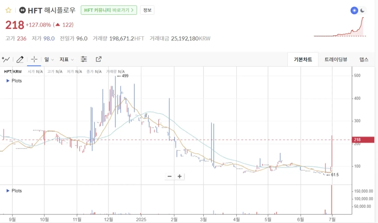378x223 pixels.
Task: Activate the crosshair cursor tool
Action: coord(34,60)
